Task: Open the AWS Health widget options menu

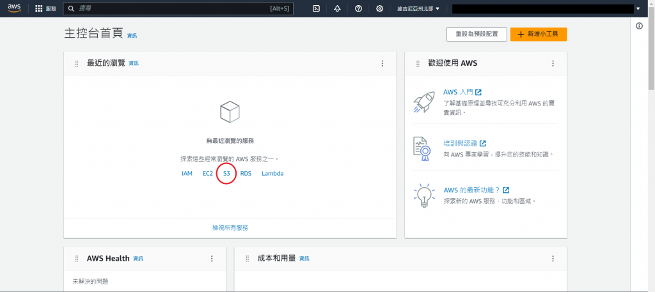Action: point(212,259)
